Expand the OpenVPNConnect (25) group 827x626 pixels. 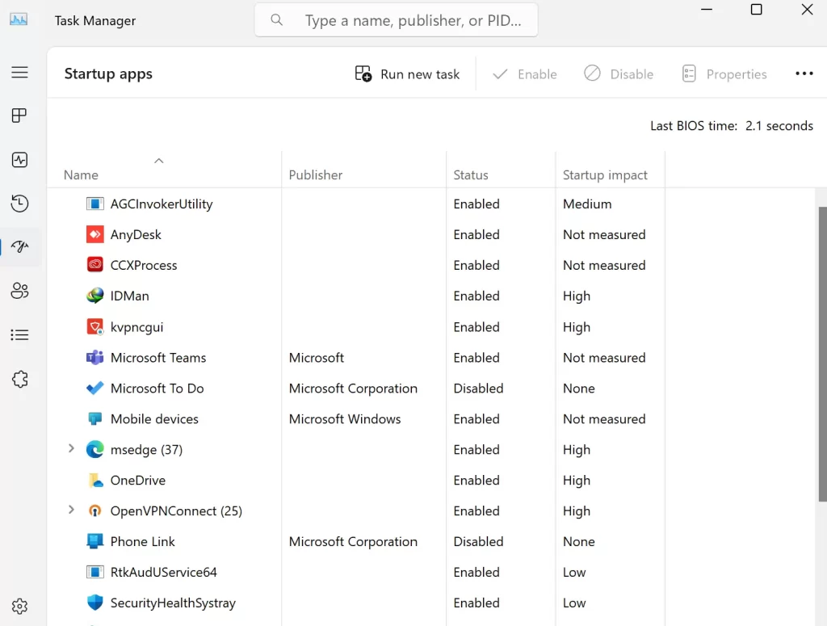(71, 510)
